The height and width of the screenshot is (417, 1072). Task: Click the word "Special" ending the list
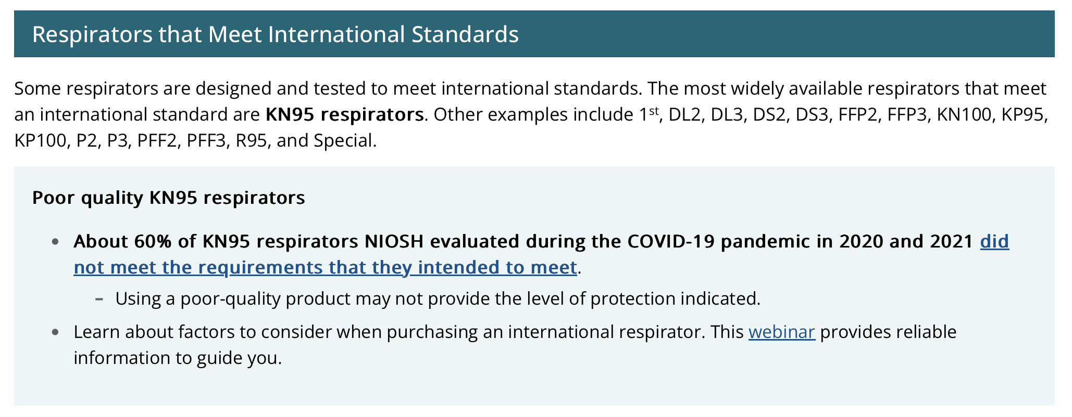tap(343, 140)
